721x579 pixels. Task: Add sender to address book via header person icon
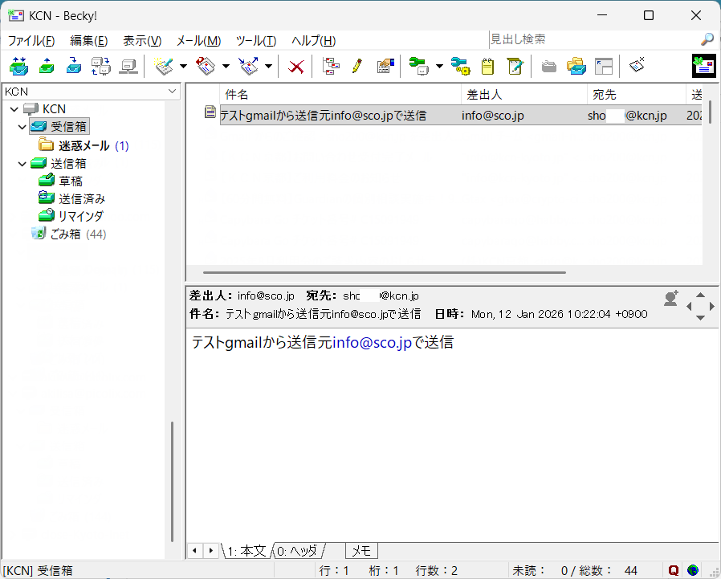point(670,297)
